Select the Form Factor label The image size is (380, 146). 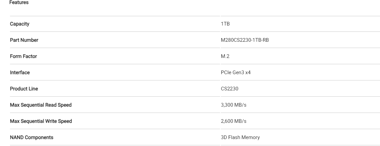pyautogui.click(x=23, y=56)
